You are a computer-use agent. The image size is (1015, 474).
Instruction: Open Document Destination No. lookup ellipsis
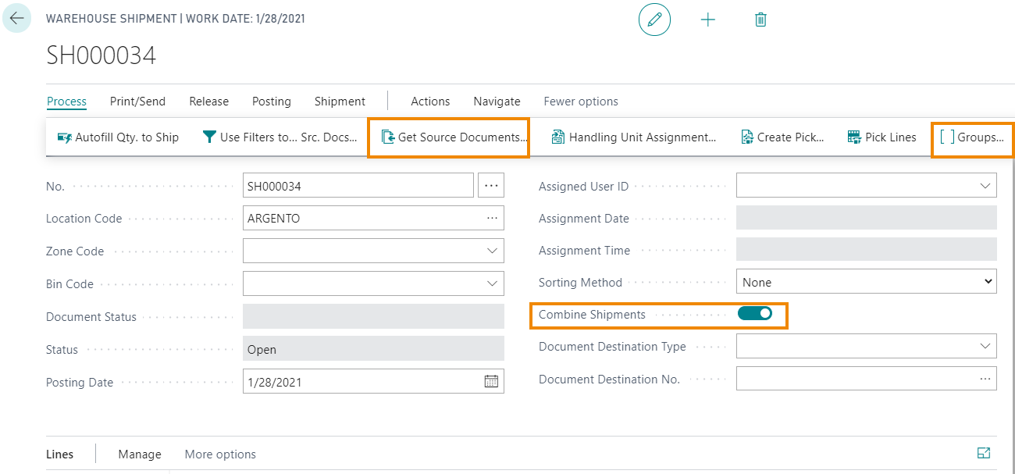(985, 379)
